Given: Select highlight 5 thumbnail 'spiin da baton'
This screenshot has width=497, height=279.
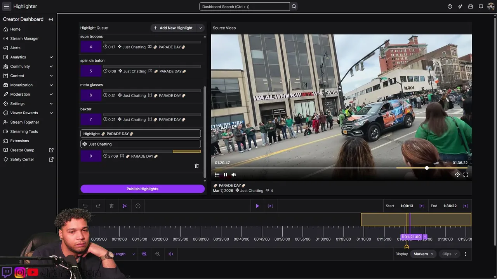Looking at the screenshot, I should [x=91, y=71].
